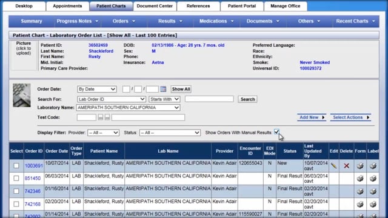This screenshot has width=388, height=218.
Task: Open the Summary section
Action: pos(32,21)
